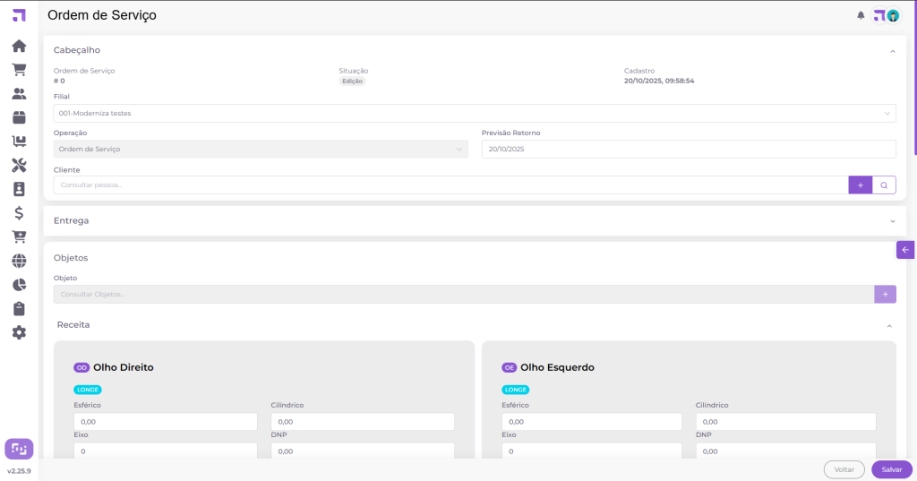This screenshot has width=917, height=481.
Task: Click the magnifier search button for Cliente
Action: click(884, 185)
